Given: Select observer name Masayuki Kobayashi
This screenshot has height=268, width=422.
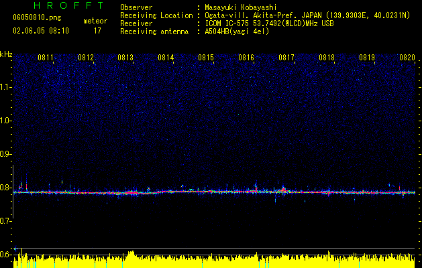Looking at the screenshot, I should (240, 7).
